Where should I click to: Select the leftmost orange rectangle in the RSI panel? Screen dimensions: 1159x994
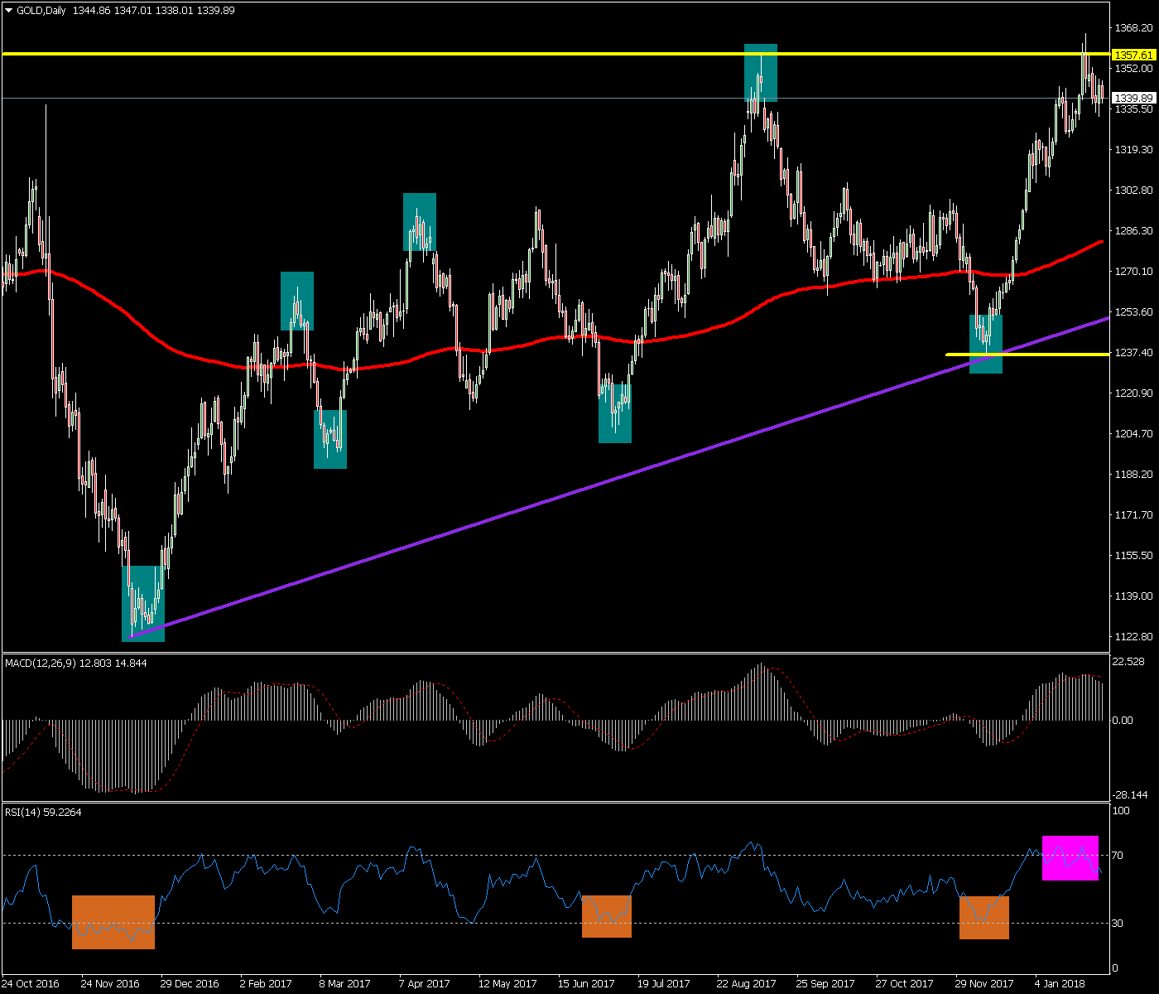pos(113,921)
